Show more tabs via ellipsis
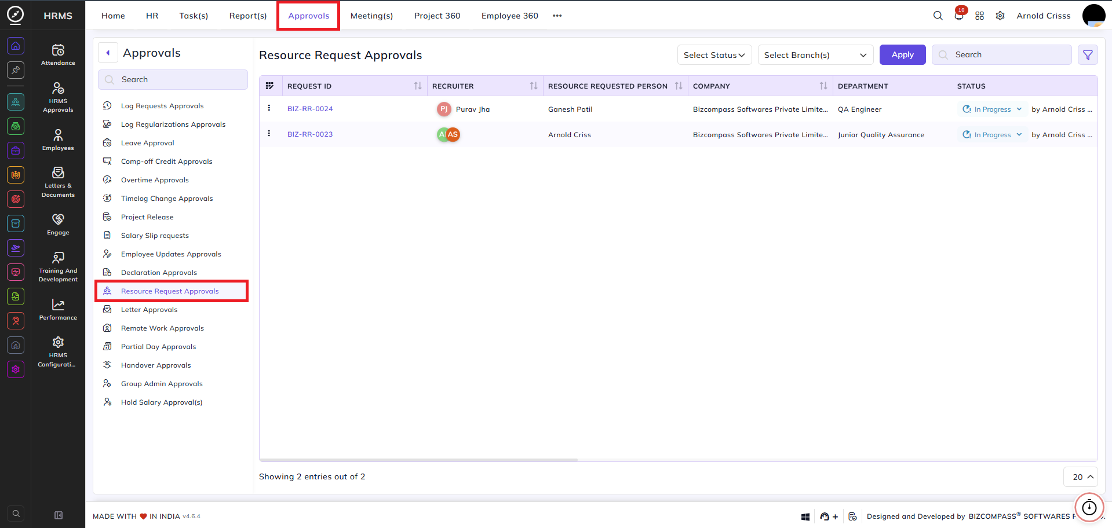This screenshot has width=1112, height=528. click(x=557, y=16)
